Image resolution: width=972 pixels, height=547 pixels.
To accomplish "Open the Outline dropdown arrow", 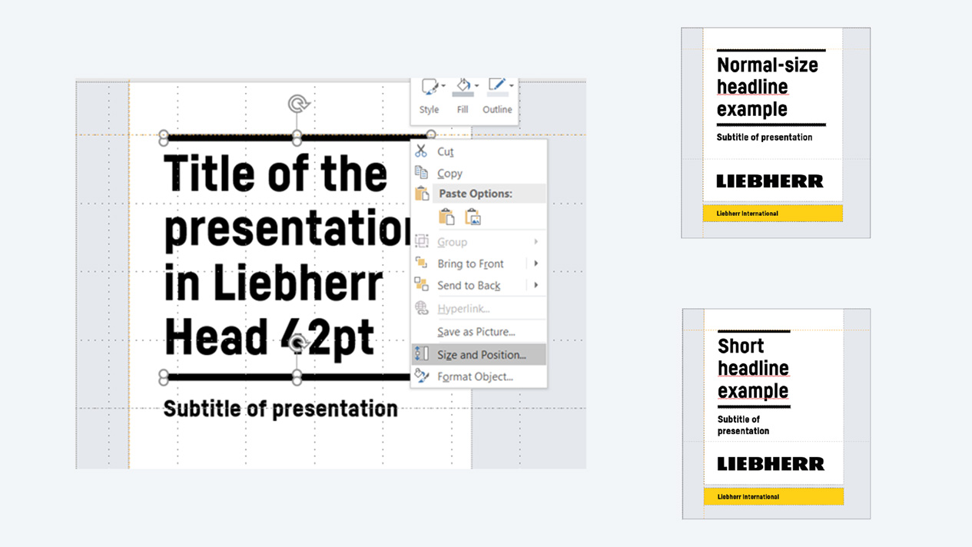I will pyautogui.click(x=511, y=86).
